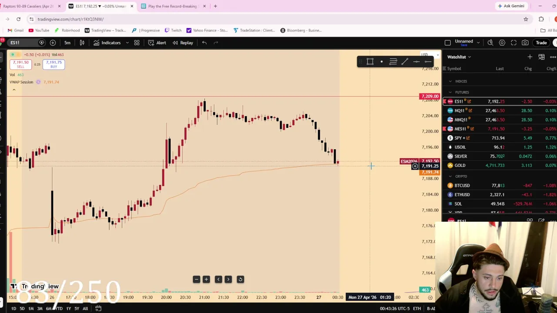Open the layout setup square icon
This screenshot has height=313, width=557.
[448, 43]
